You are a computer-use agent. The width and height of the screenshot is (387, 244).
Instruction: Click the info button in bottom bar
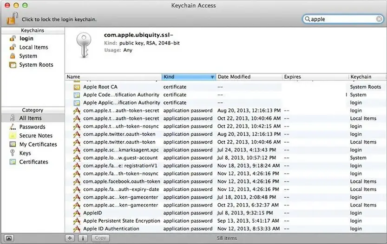tap(83, 238)
